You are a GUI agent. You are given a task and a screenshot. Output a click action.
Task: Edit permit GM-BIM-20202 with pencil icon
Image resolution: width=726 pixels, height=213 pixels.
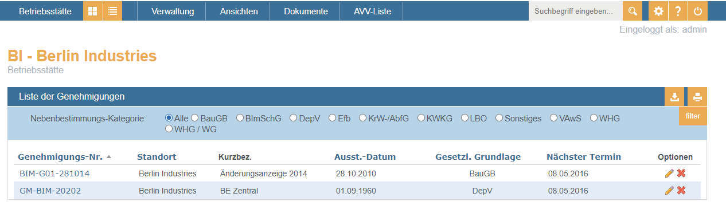[669, 191]
